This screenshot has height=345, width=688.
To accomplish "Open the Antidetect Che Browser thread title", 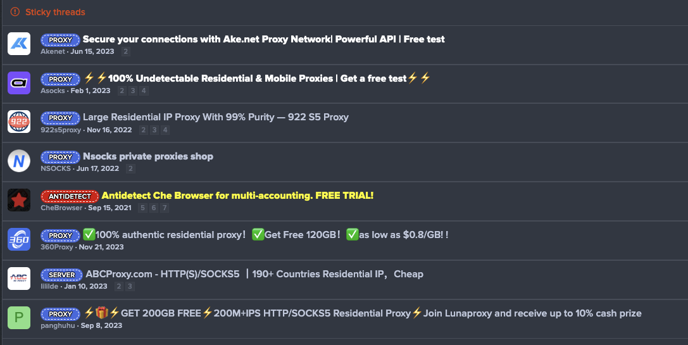I will (237, 196).
